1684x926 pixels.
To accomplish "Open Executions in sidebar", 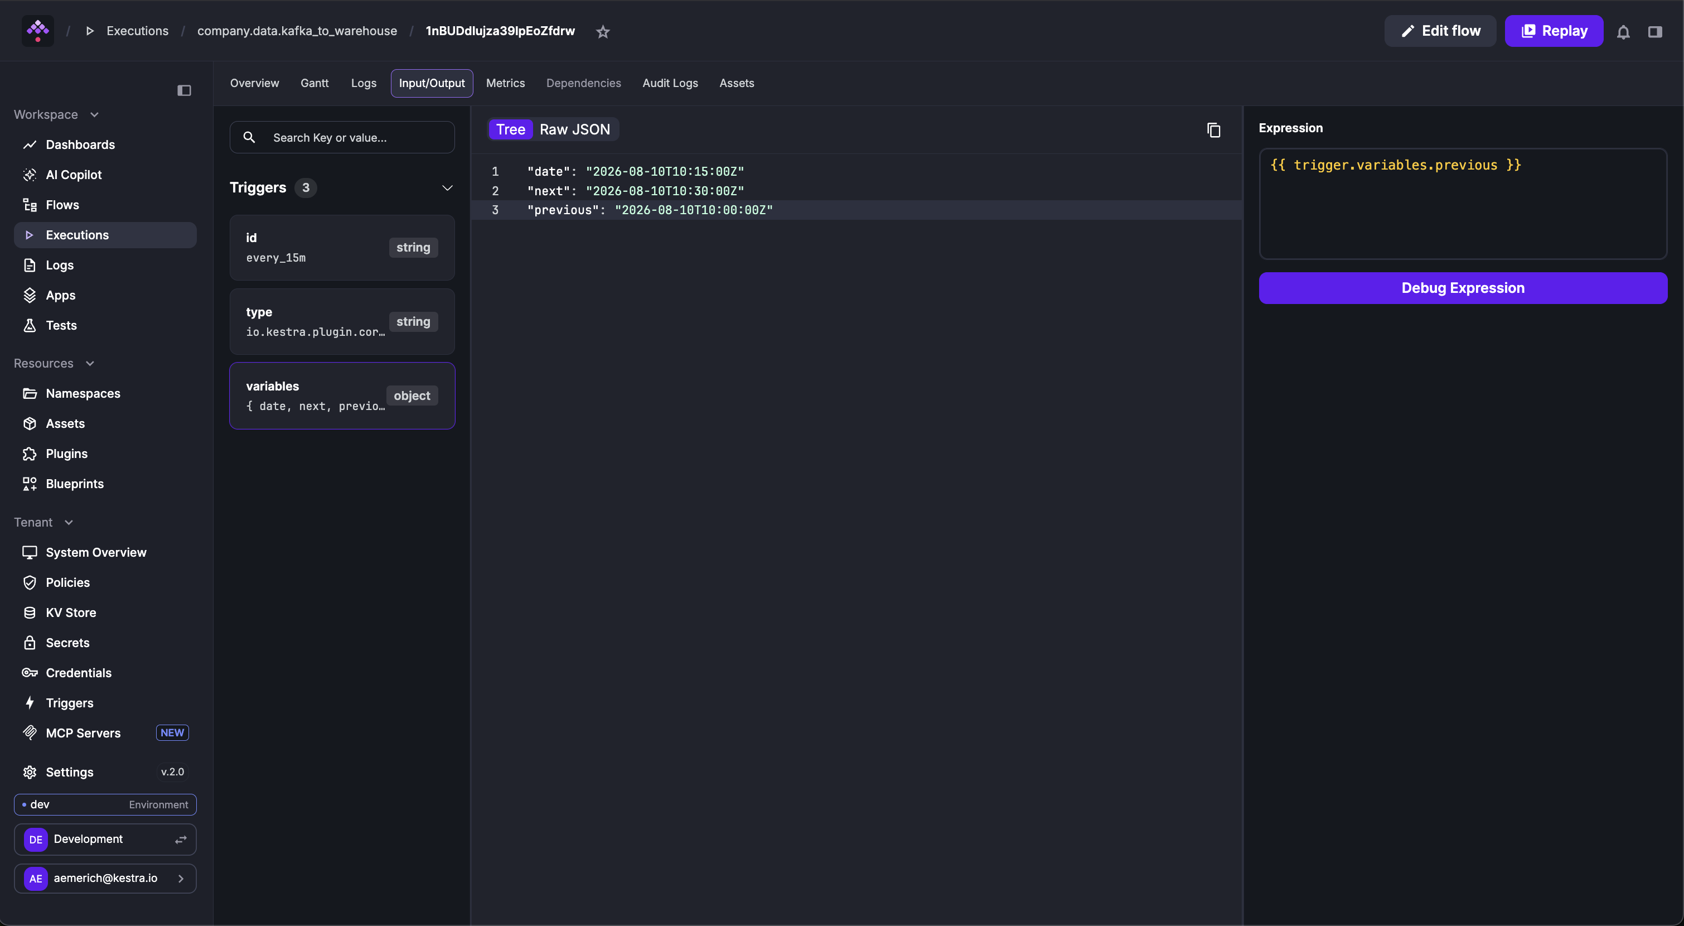I will 105,235.
